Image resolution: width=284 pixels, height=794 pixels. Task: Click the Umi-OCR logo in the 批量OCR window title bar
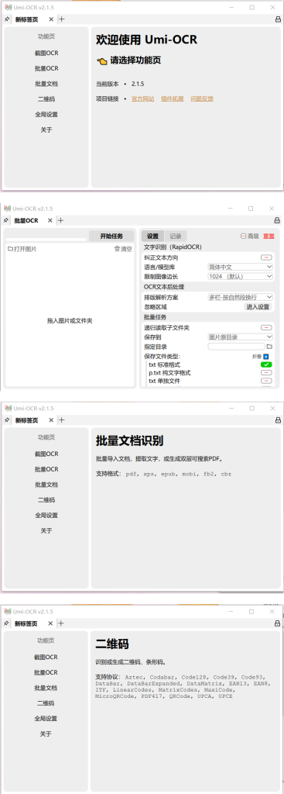(8, 208)
